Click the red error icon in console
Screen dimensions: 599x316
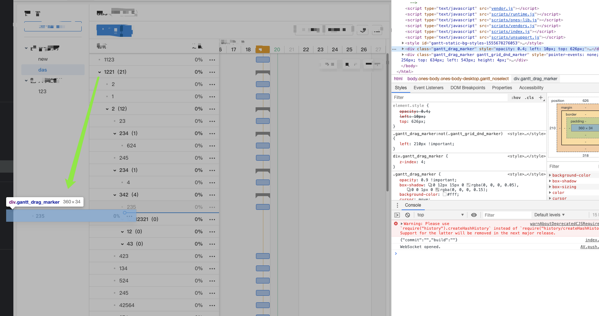tap(396, 224)
